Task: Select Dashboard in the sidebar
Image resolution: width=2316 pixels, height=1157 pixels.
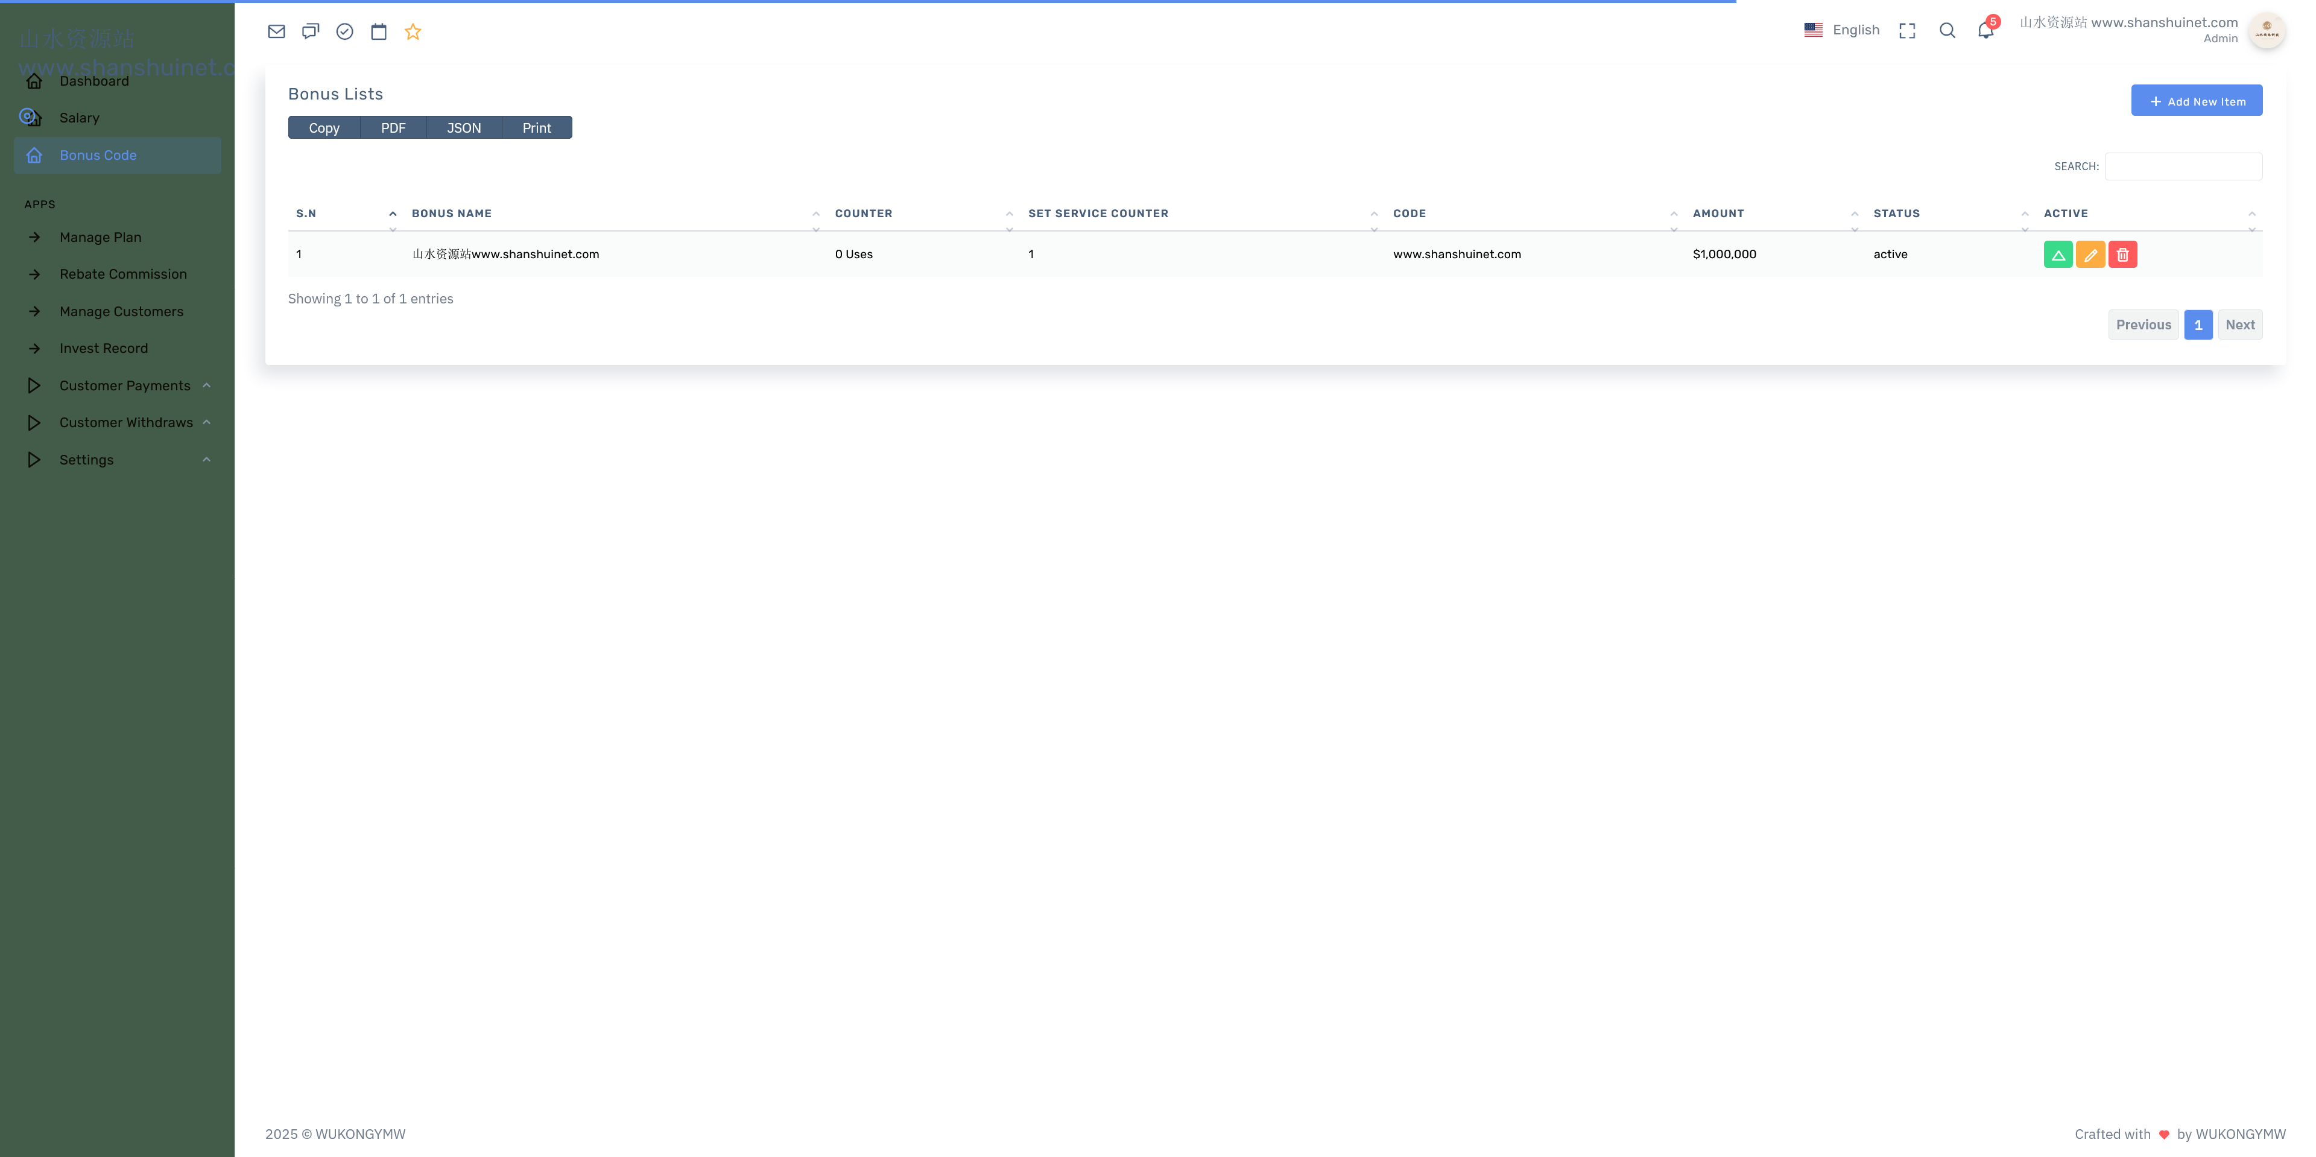Action: click(93, 81)
